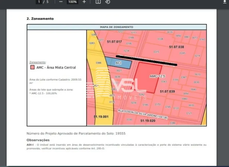Select the 100% zoom level field
This screenshot has width=229, height=167.
click(x=73, y=2)
